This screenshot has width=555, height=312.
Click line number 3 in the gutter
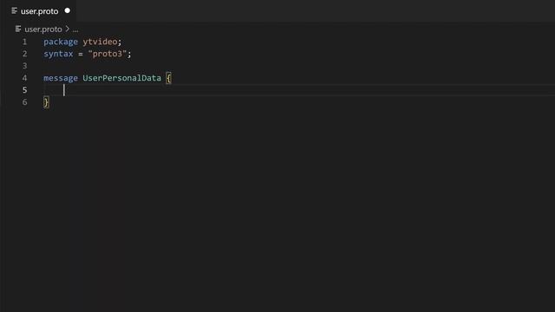[24, 66]
